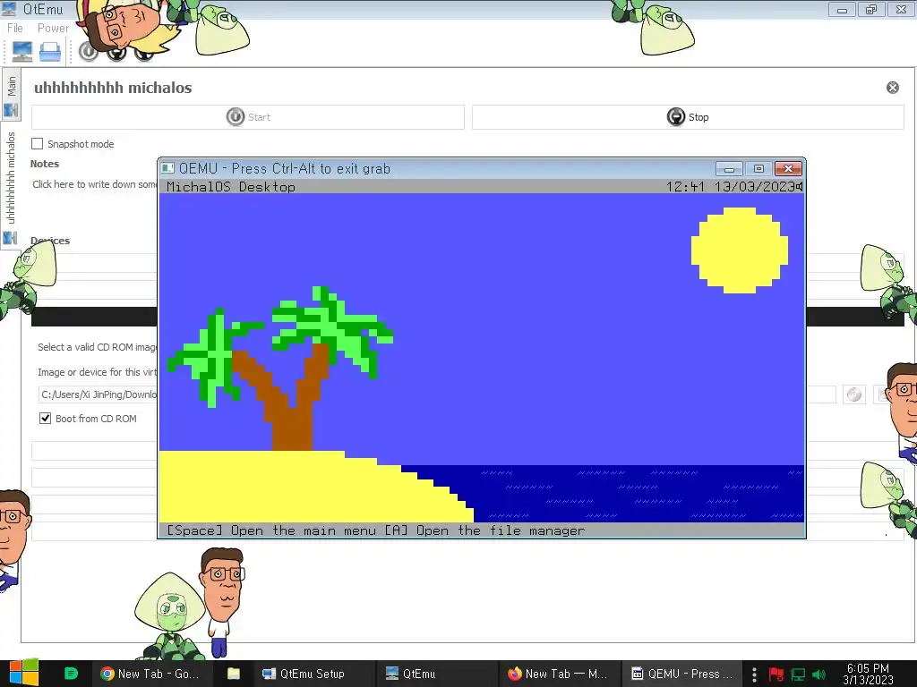This screenshot has width=917, height=687.
Task: Click the CD disc browse icon
Action: click(x=853, y=394)
